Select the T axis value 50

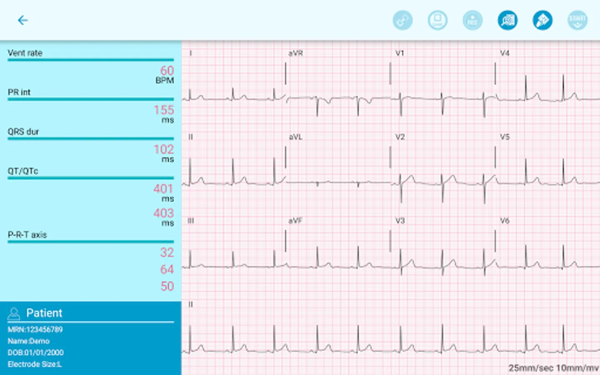click(x=167, y=286)
